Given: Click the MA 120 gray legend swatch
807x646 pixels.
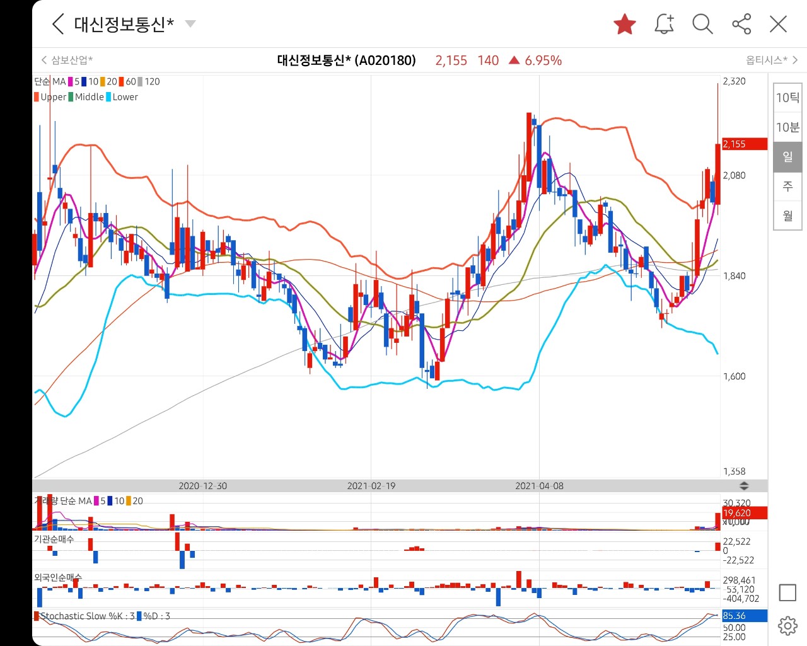Looking at the screenshot, I should 141,81.
